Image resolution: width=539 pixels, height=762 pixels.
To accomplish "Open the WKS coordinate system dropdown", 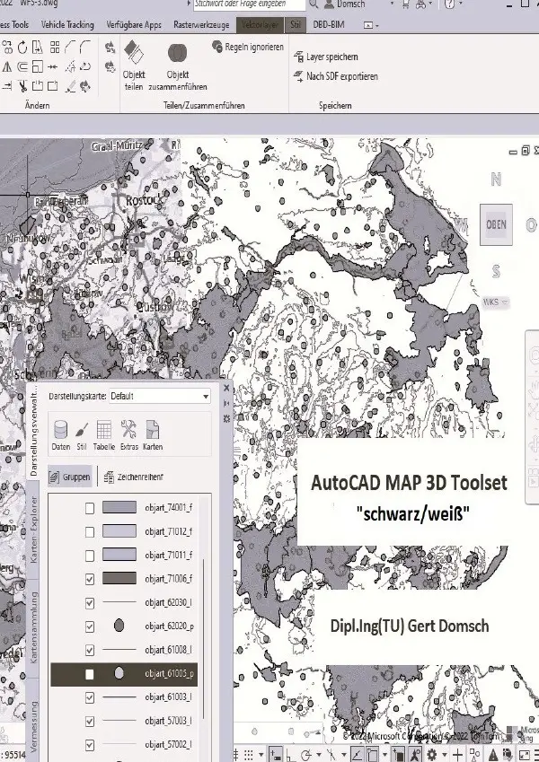I will click(x=496, y=302).
